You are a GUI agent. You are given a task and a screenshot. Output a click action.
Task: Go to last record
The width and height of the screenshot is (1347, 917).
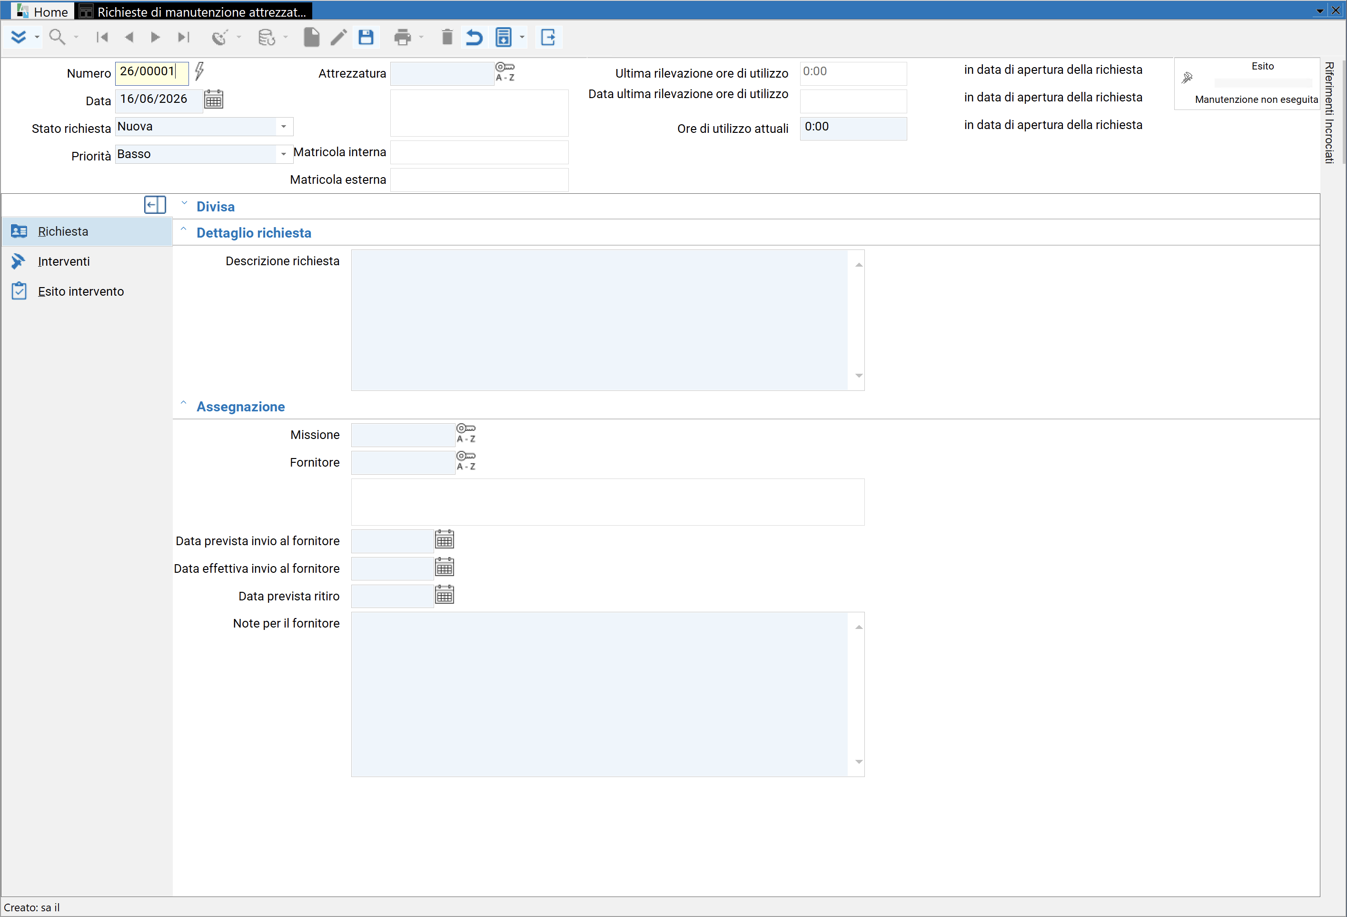pos(183,37)
